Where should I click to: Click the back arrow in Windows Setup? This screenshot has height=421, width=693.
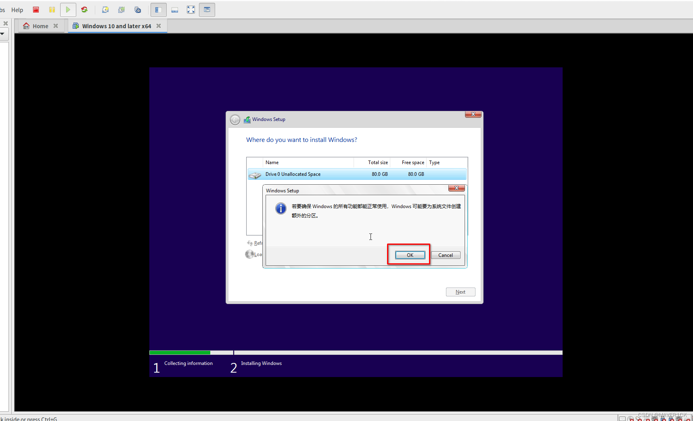[x=235, y=119]
